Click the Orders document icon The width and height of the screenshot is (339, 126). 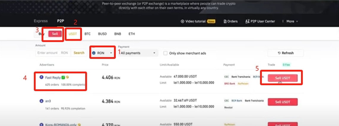225,21
